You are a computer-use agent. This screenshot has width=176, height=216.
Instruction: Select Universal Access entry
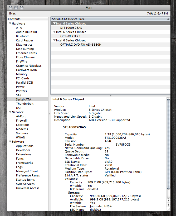tap(27, 188)
